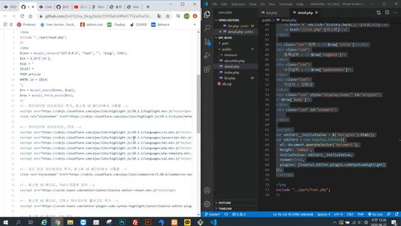Go back in Chrome
Image resolution: width=401 pixels, height=226 pixels.
[x=6, y=16]
